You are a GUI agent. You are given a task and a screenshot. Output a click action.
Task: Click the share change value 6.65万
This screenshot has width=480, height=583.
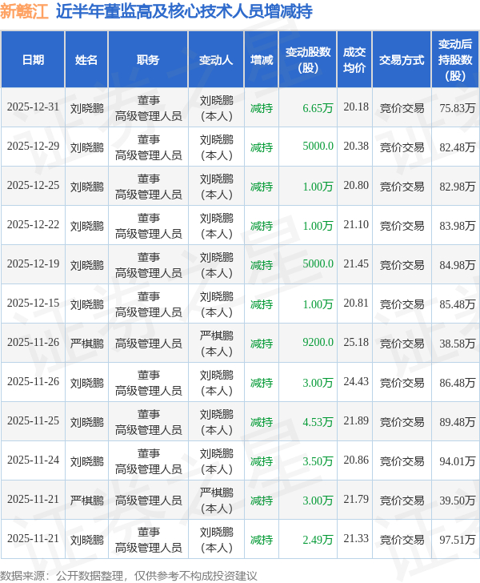[x=318, y=108]
